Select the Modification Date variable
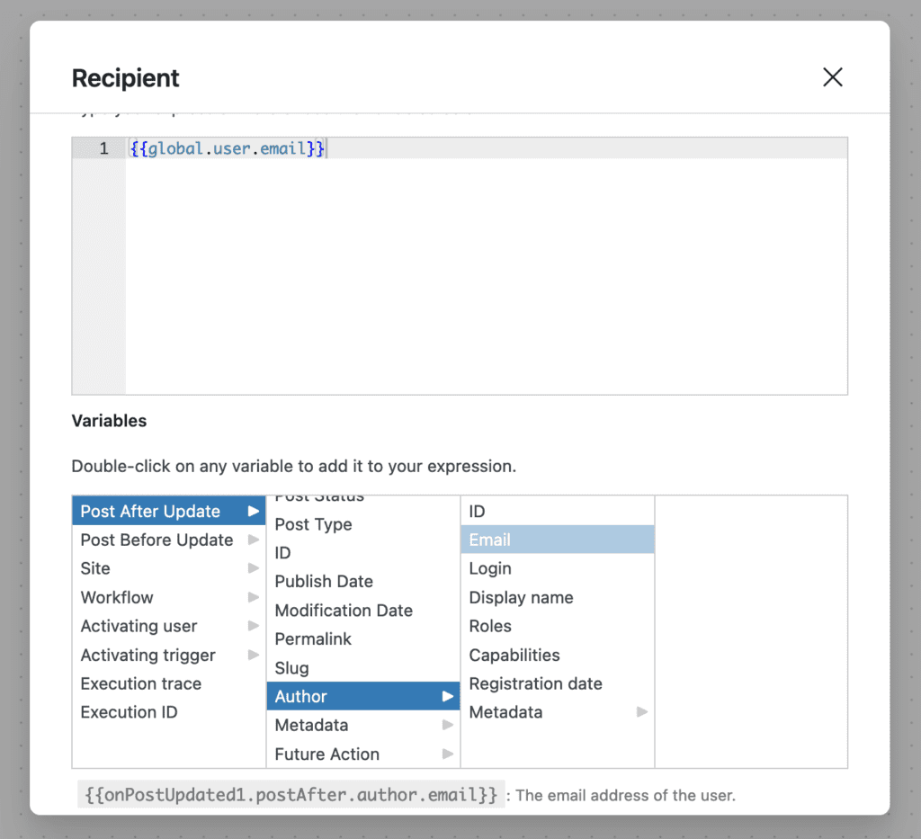The image size is (921, 839). [343, 610]
